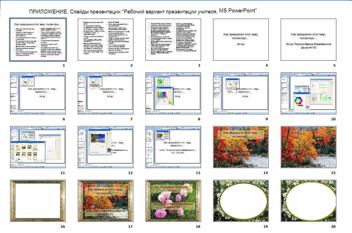The width and height of the screenshot is (352, 233).
Task: Select slide 15 autumn forest without text
Action: (309, 147)
